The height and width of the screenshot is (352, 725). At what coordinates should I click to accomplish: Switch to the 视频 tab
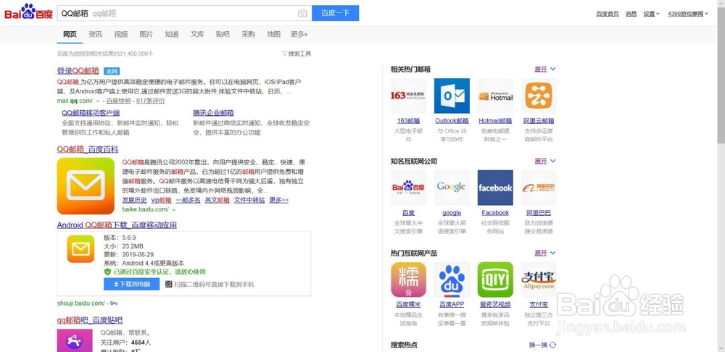tap(120, 34)
